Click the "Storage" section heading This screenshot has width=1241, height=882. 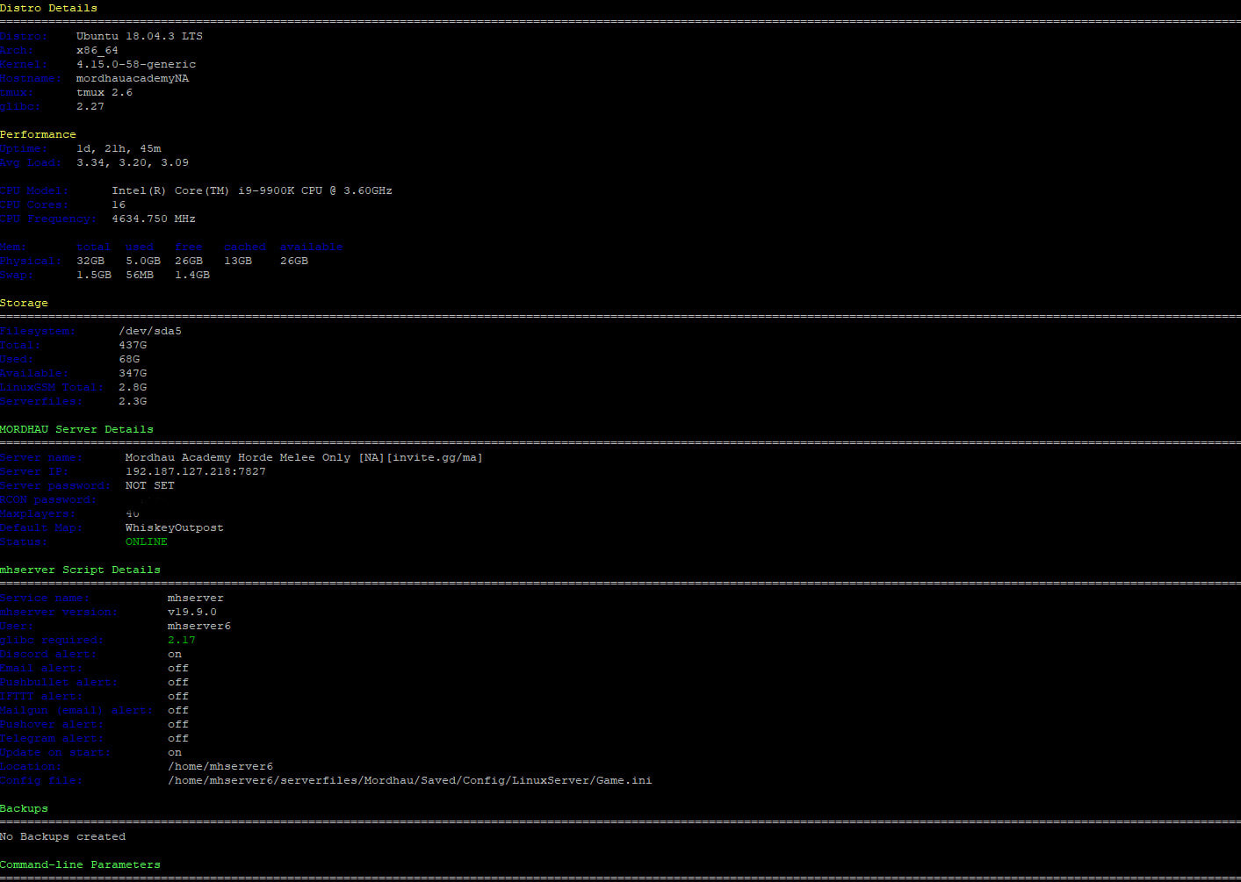pyautogui.click(x=24, y=303)
